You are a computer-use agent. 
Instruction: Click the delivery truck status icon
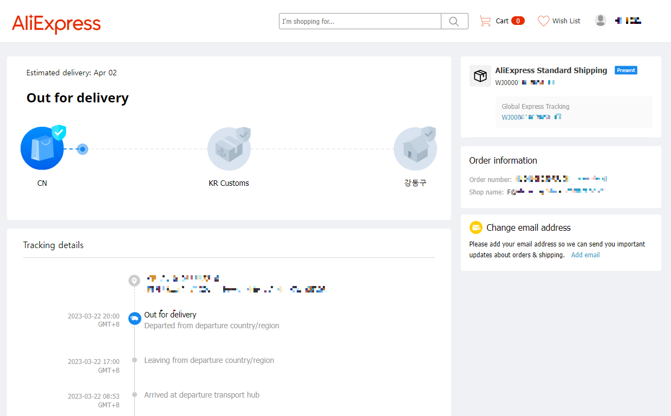click(134, 318)
